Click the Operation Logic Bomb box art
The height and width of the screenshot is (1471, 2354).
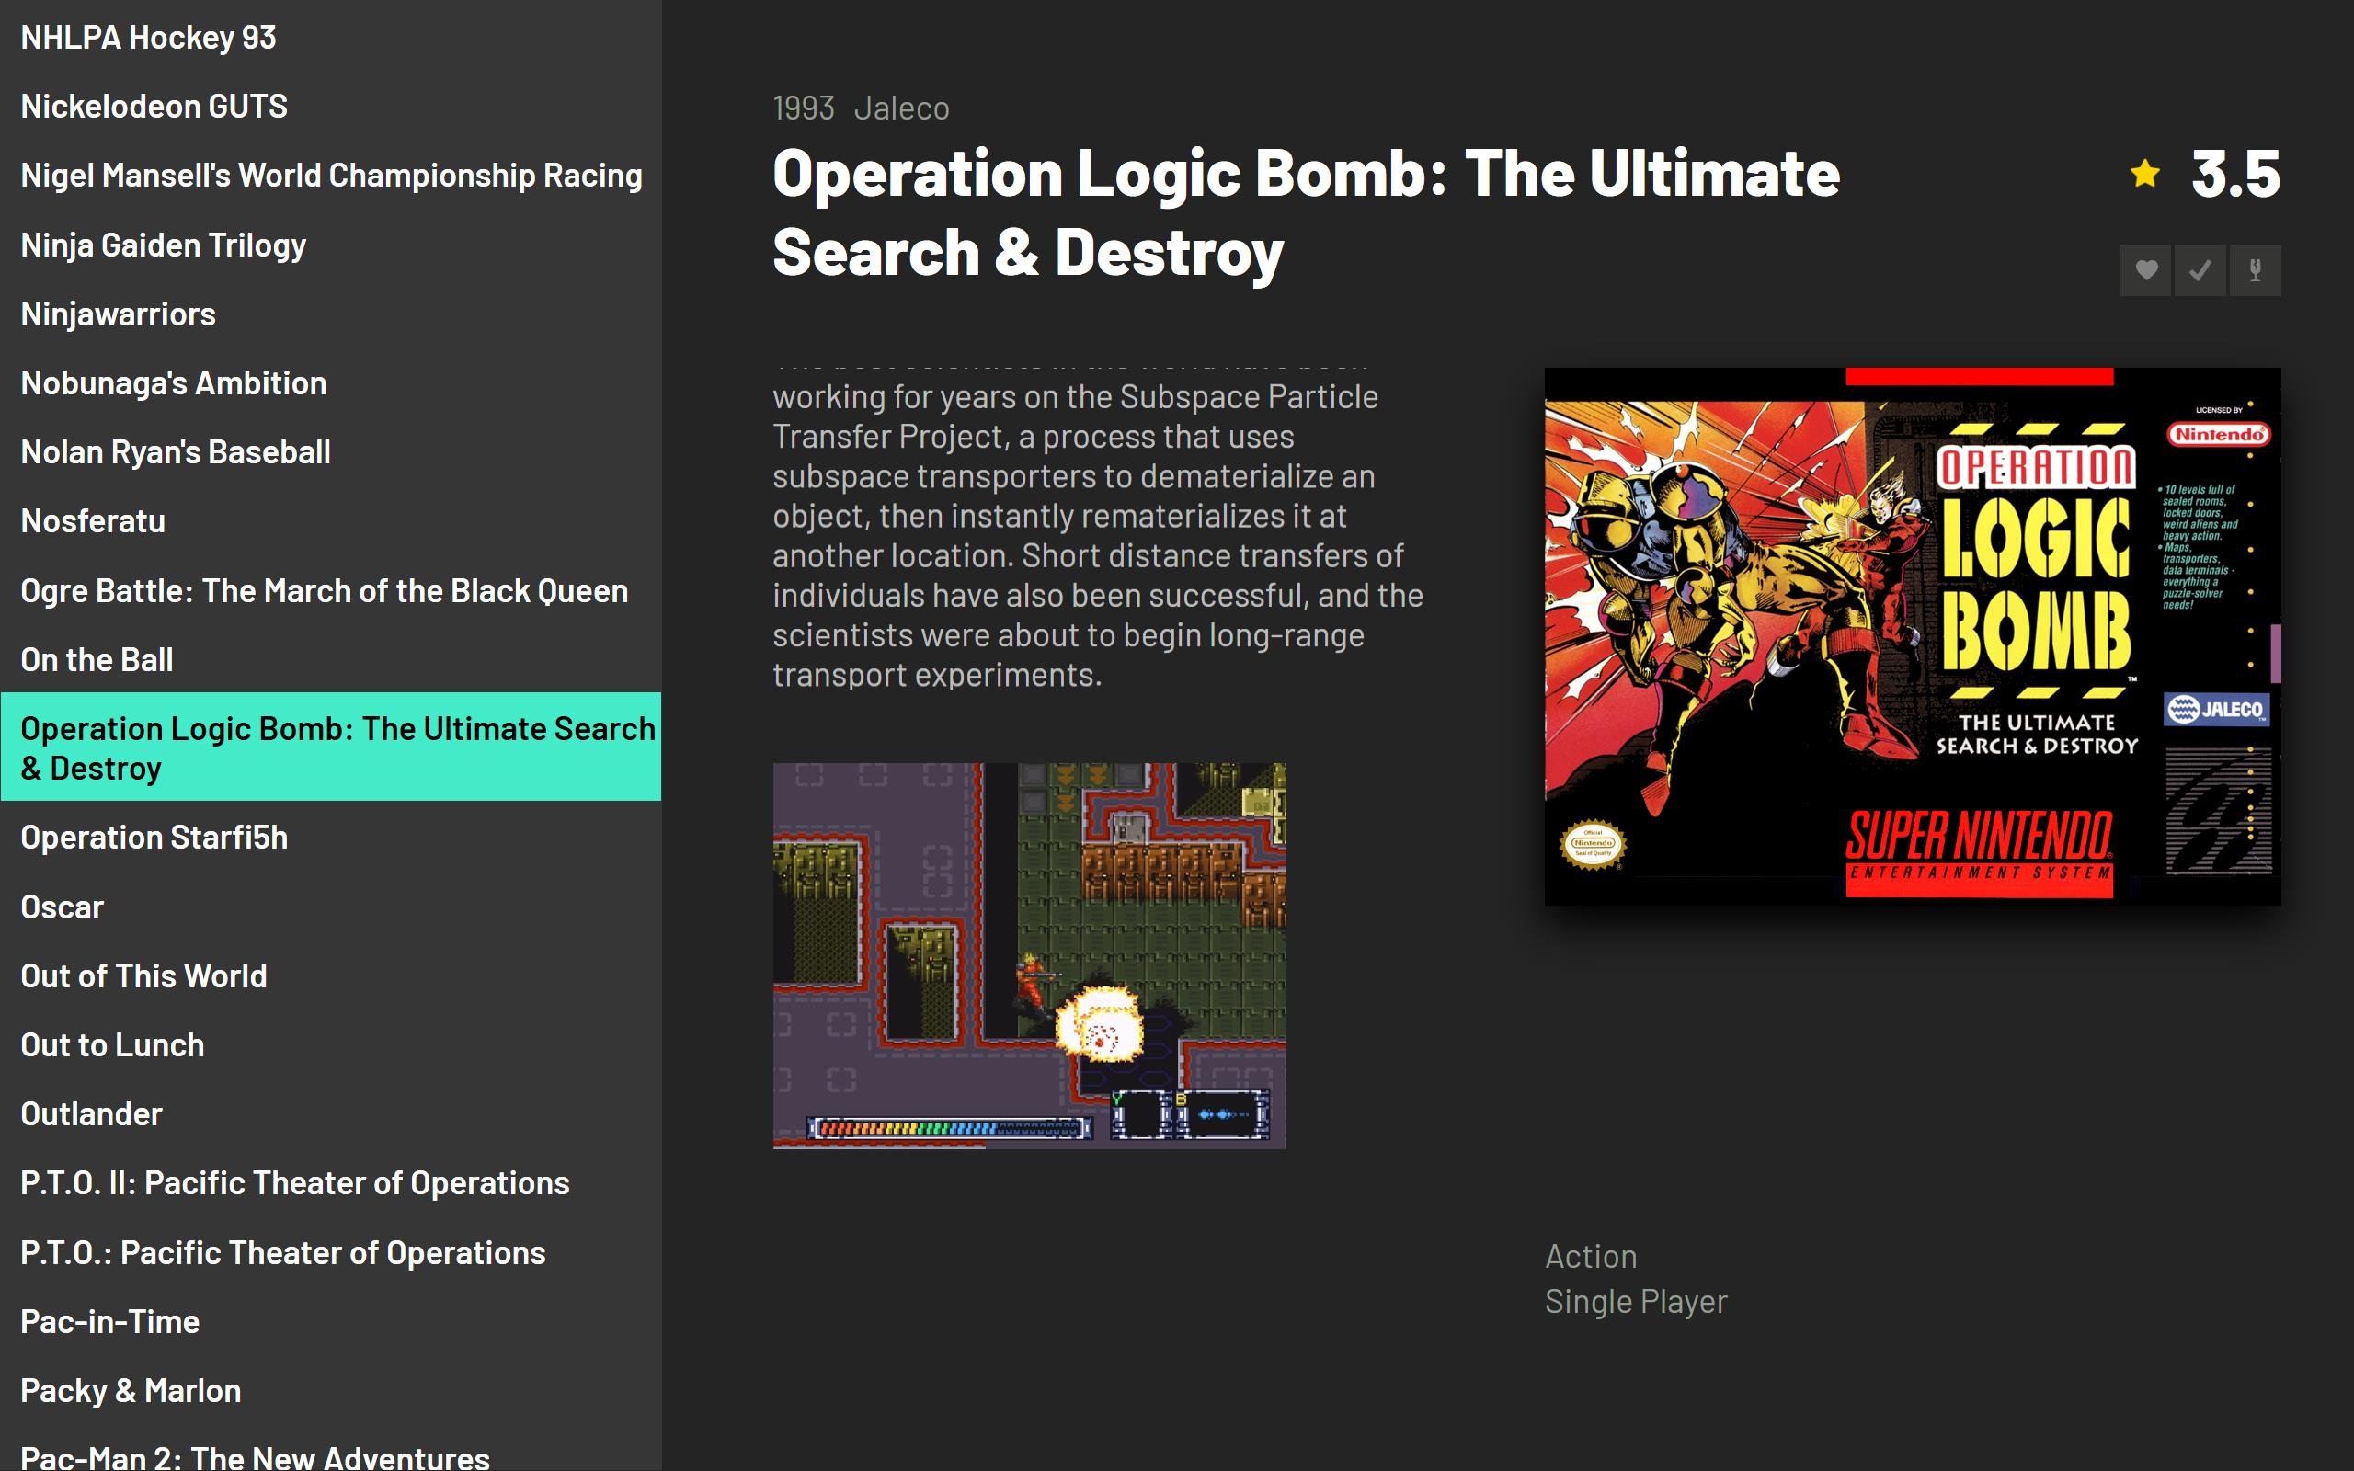click(1913, 636)
